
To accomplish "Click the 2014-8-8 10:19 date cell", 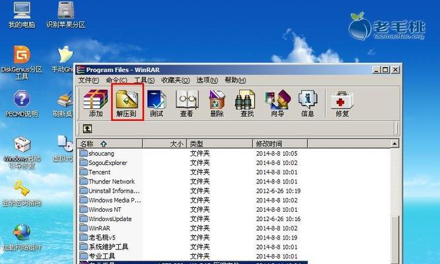I will (x=276, y=238).
